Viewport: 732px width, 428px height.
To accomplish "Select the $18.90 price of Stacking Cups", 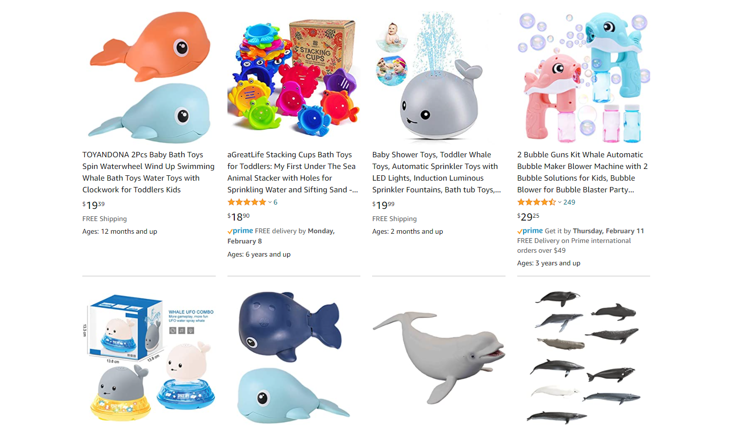I will tap(239, 217).
